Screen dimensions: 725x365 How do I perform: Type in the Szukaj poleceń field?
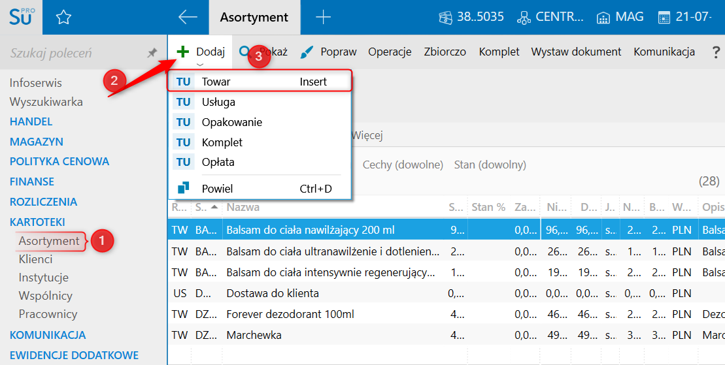(x=72, y=53)
